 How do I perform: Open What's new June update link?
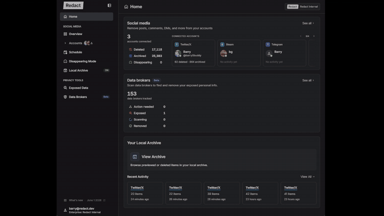tap(85, 201)
